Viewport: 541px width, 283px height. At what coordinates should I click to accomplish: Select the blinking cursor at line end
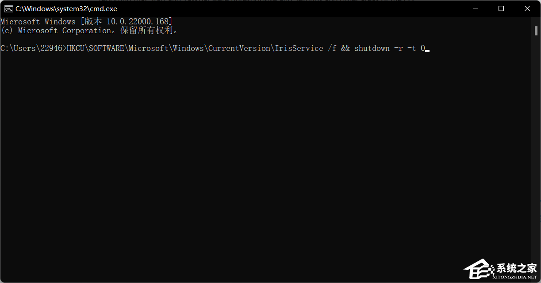[427, 50]
